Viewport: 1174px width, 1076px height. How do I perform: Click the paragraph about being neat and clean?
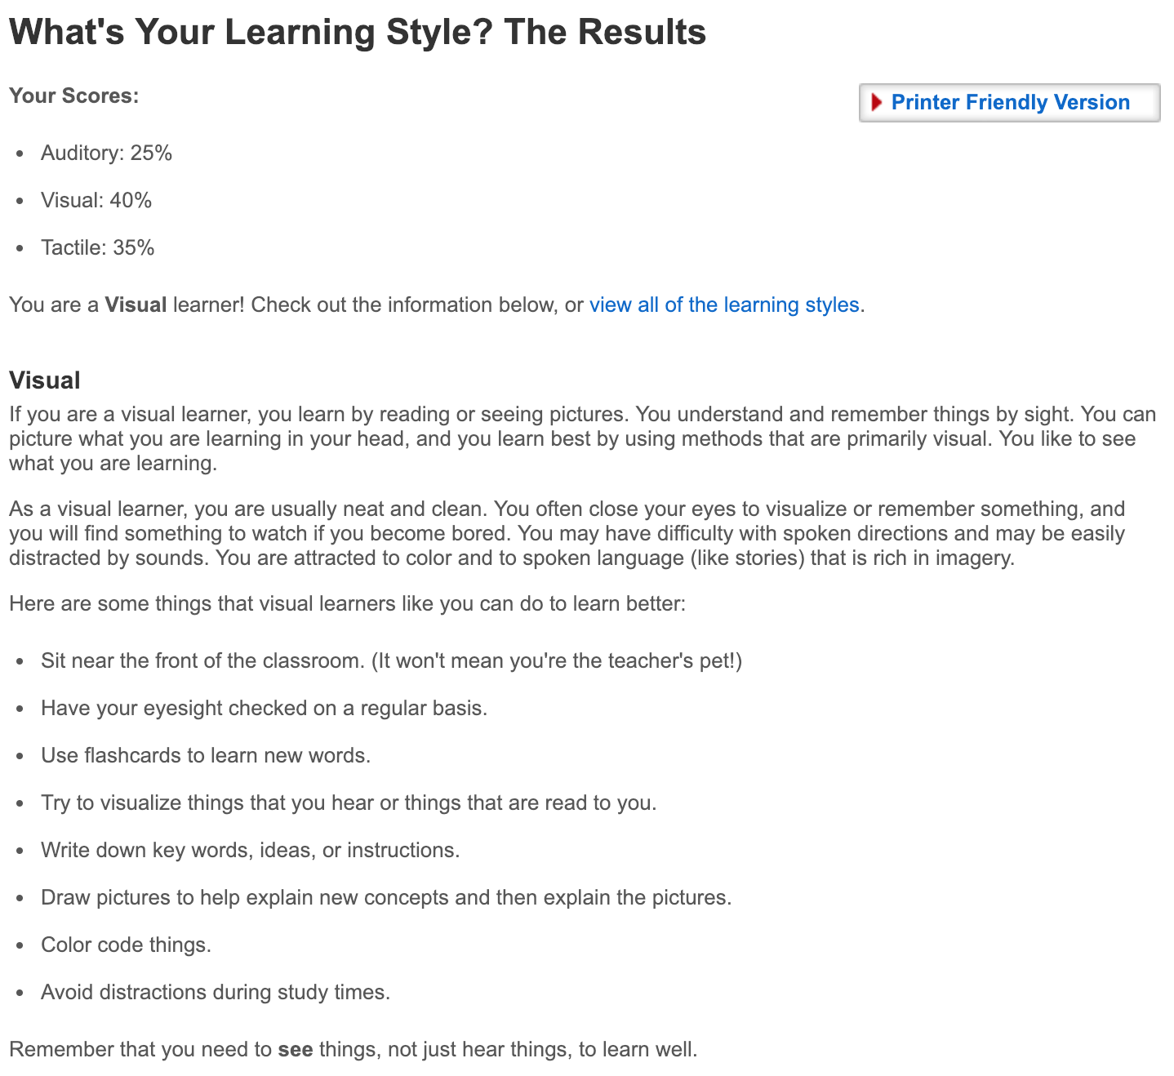(x=567, y=533)
